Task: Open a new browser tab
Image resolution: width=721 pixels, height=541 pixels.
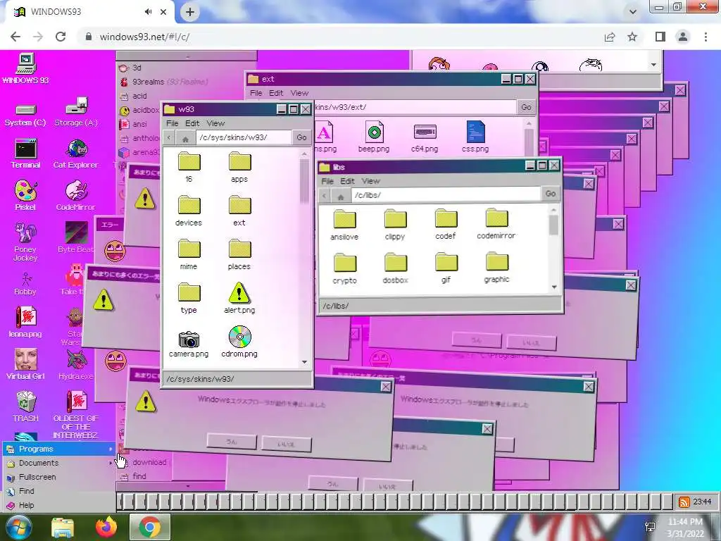Action: click(x=190, y=12)
